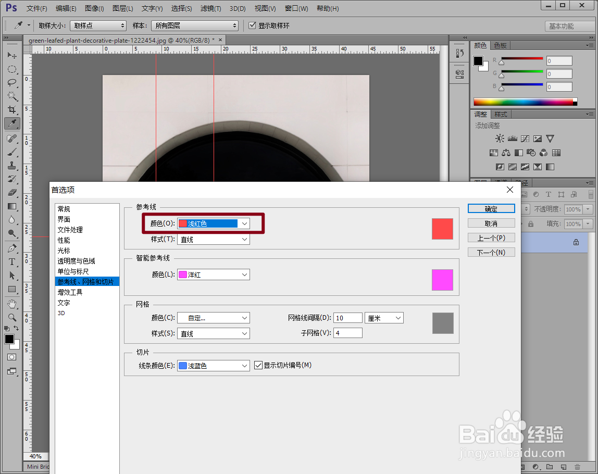Confirm preferences with the 确定 button
The height and width of the screenshot is (474, 598).
click(x=491, y=208)
